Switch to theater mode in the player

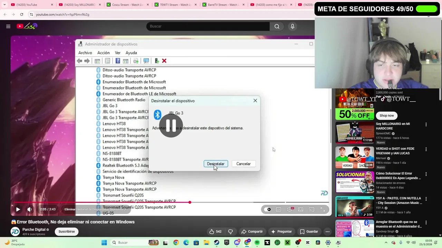[x=301, y=209]
